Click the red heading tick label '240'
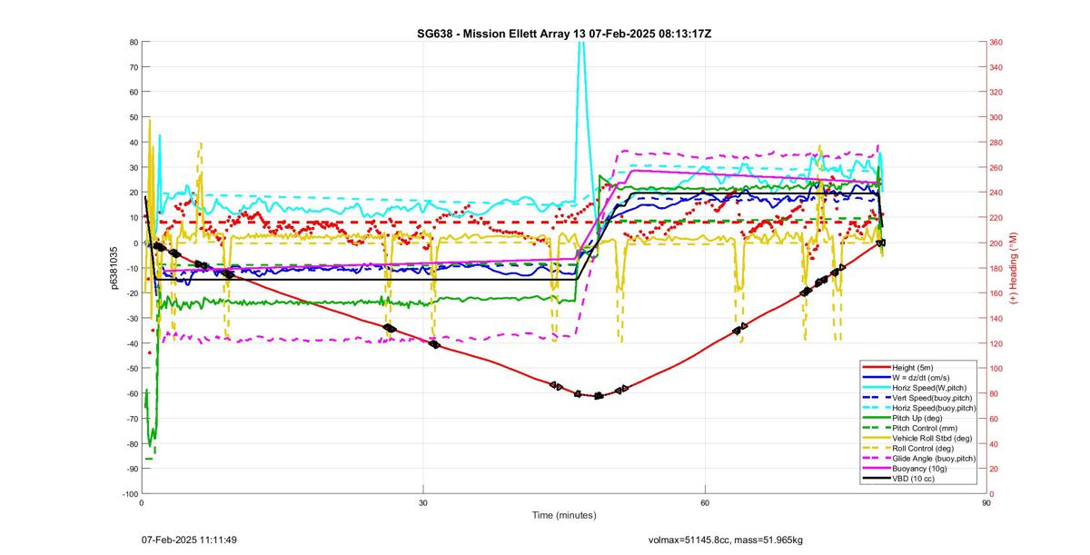This screenshot has height=555, width=1090. (x=996, y=193)
